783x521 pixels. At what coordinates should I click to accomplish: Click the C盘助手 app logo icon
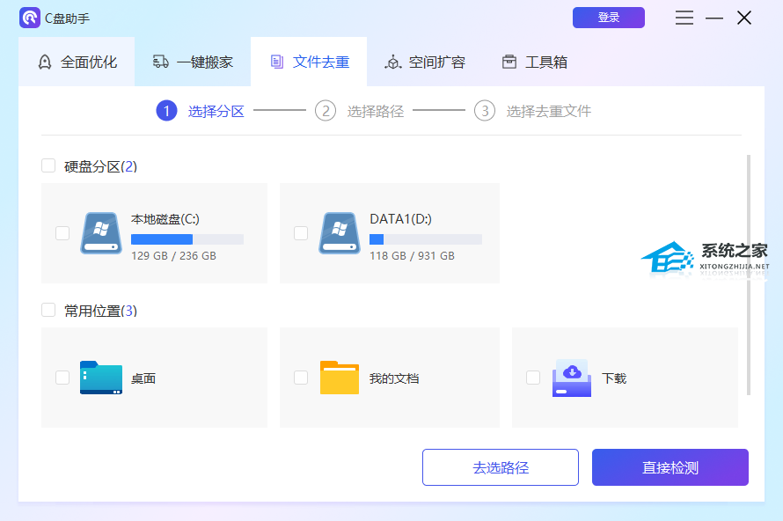click(x=30, y=18)
